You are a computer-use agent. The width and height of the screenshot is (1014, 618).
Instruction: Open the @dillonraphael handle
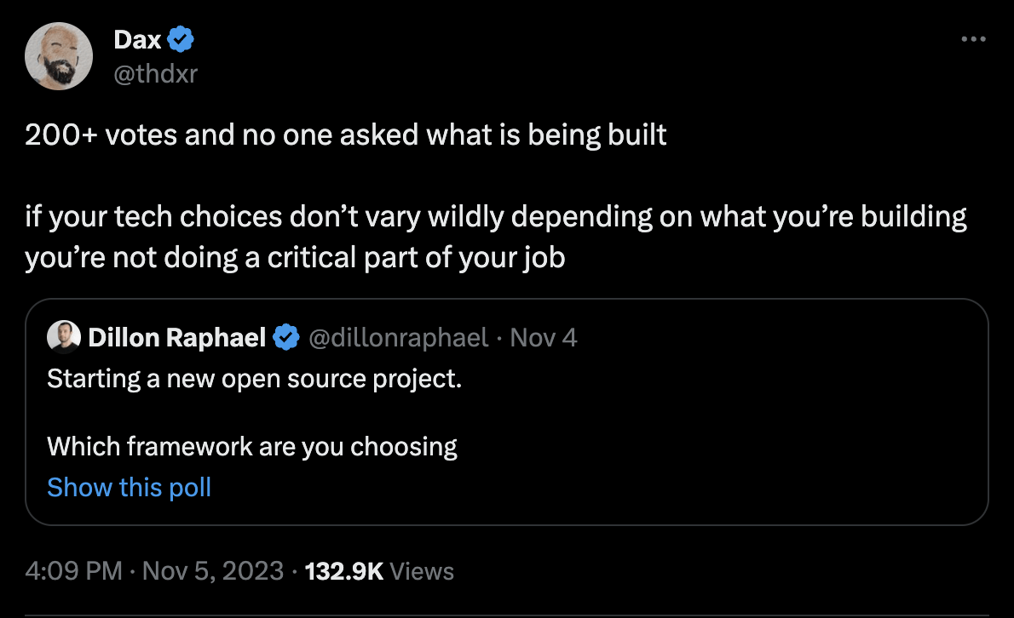pos(397,338)
